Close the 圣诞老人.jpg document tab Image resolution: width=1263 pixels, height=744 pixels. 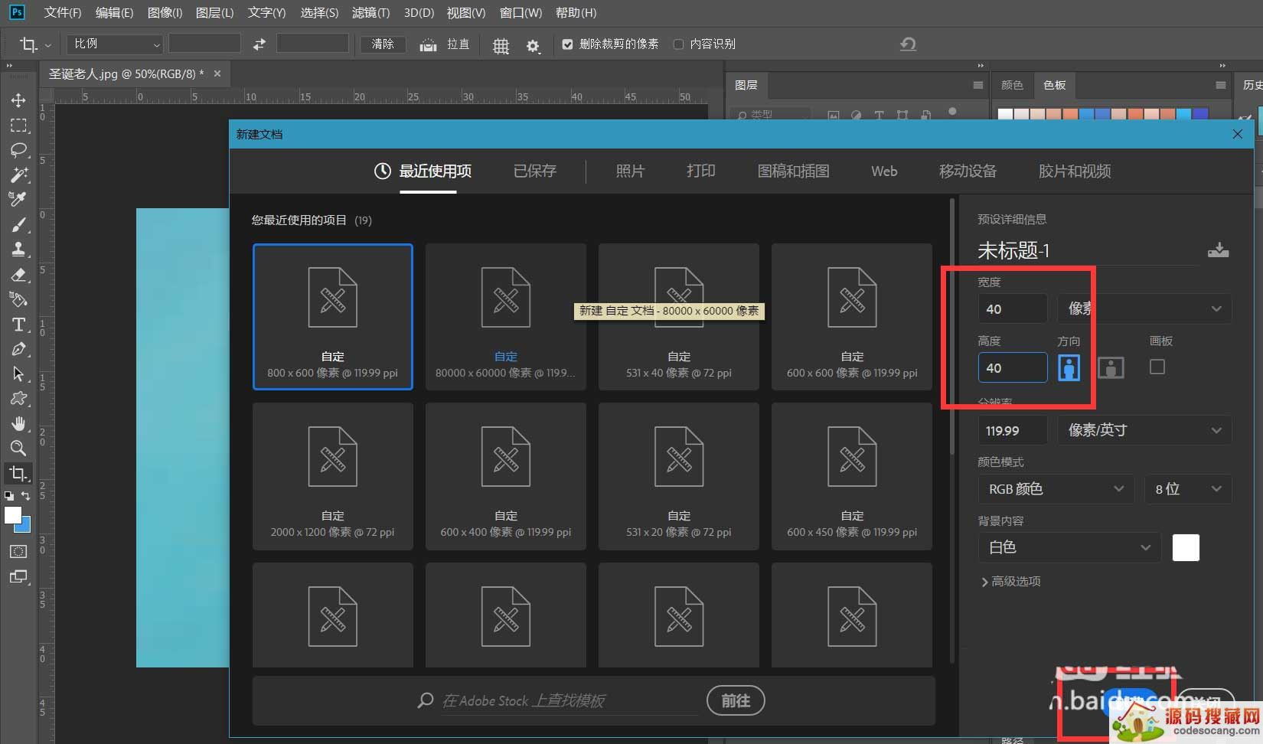pos(217,73)
